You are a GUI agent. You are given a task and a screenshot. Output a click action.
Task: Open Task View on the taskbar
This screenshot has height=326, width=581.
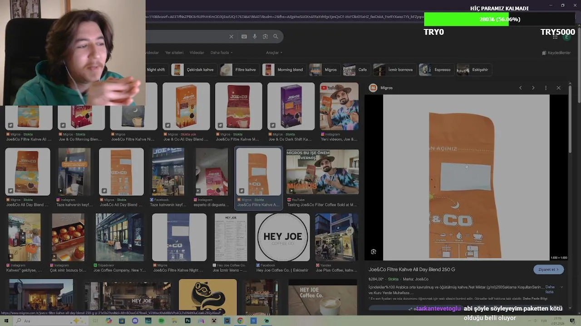point(95,321)
